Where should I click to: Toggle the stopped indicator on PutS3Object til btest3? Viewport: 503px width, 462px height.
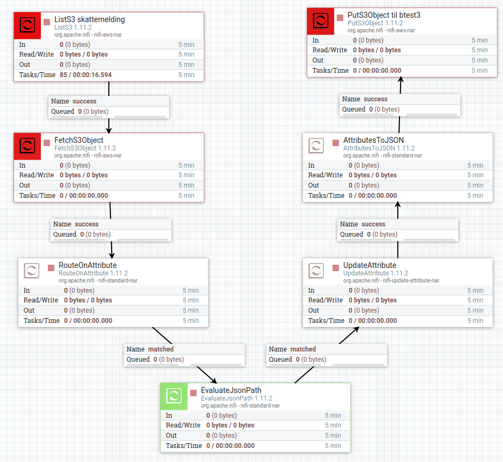pyautogui.click(x=341, y=17)
